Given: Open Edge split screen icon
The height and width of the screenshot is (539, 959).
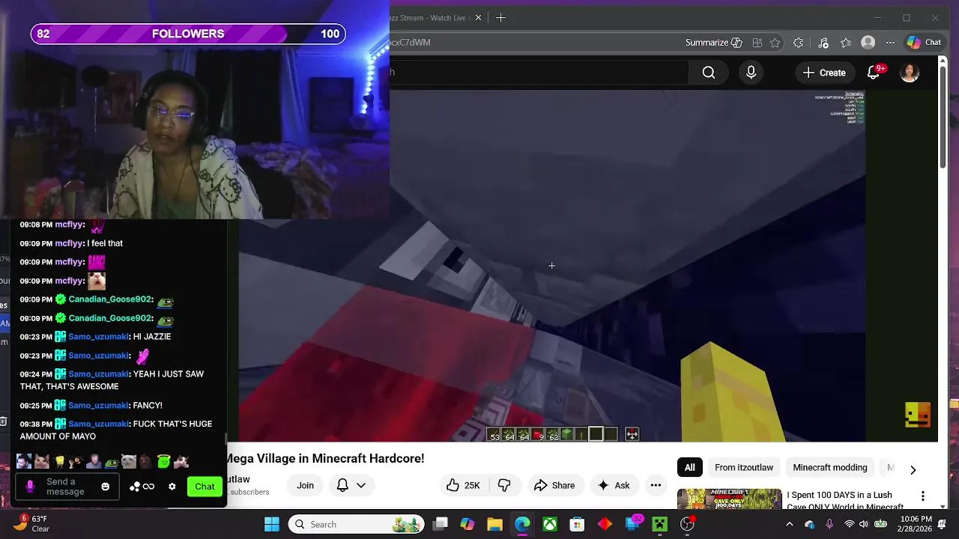Looking at the screenshot, I should point(757,43).
